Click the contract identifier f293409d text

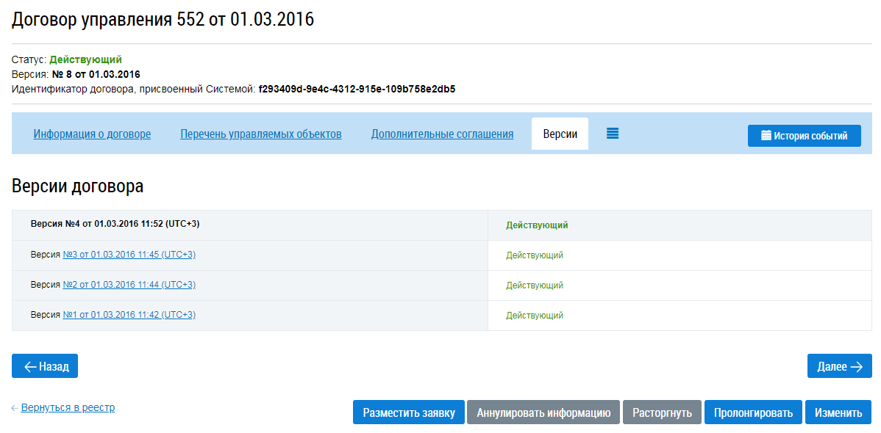click(x=357, y=90)
